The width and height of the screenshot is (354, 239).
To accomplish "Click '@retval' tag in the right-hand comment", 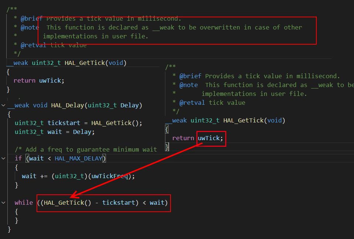I will click(x=192, y=103).
